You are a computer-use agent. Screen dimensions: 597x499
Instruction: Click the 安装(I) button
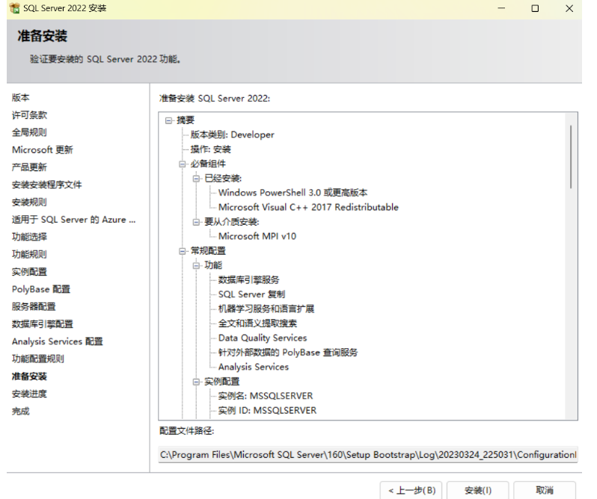[478, 490]
